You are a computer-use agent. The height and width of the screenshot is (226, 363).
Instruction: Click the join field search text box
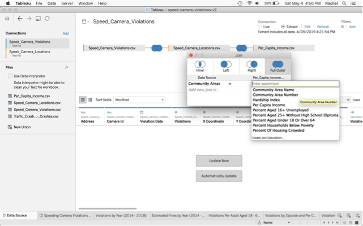294,84
